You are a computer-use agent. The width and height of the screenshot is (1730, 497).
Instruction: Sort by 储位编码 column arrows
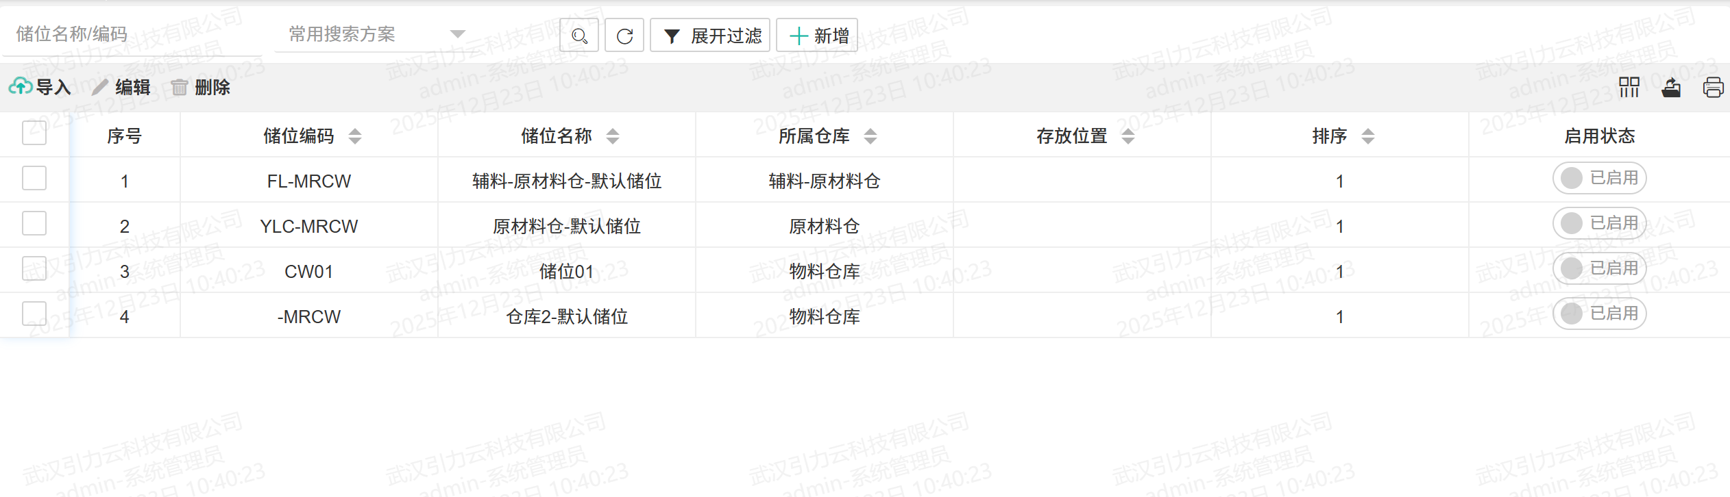[355, 136]
